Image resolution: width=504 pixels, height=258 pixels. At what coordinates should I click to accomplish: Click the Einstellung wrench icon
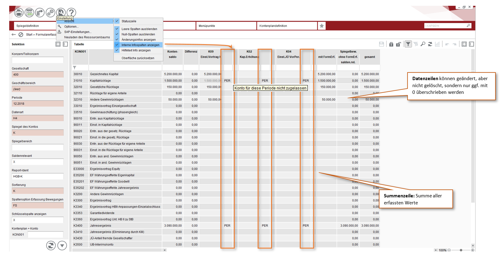[x=61, y=12]
